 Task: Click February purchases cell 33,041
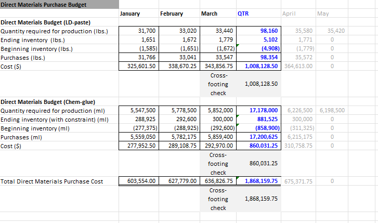click(179, 57)
